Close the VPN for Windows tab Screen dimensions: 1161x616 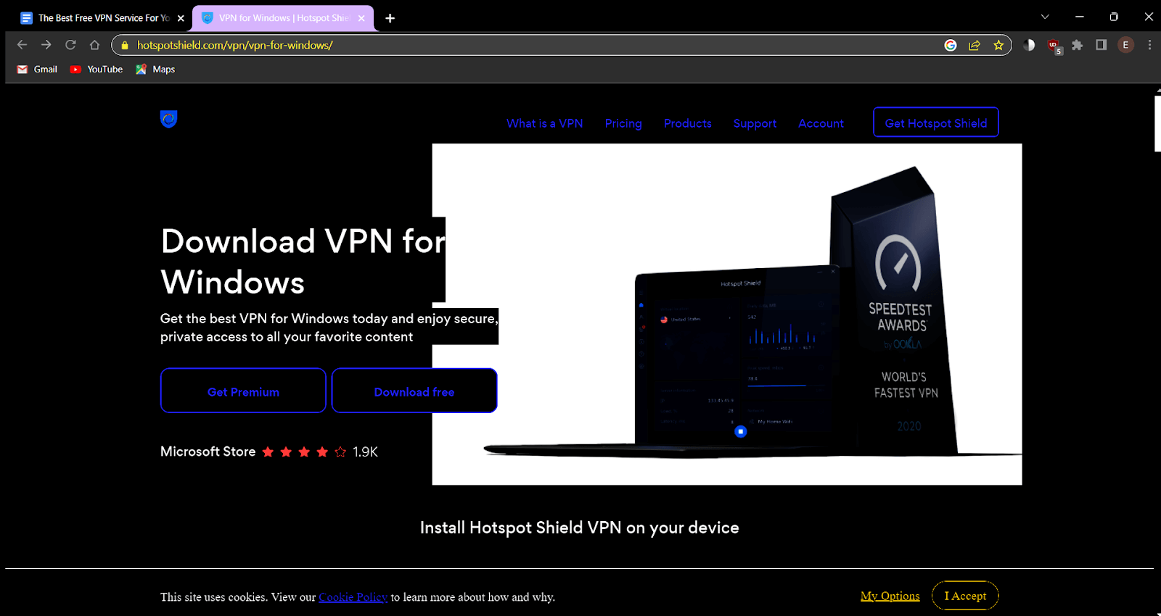(361, 18)
